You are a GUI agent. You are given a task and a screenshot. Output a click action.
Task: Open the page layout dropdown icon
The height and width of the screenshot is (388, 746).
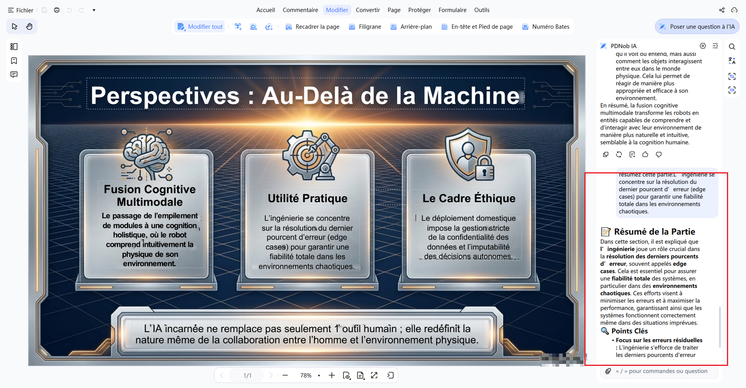(361, 375)
